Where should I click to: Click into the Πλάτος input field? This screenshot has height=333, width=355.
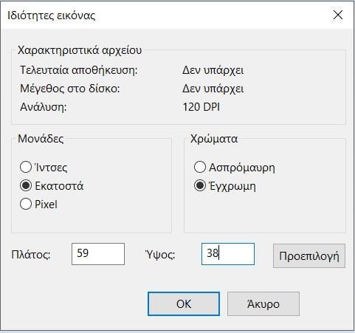[98, 254]
